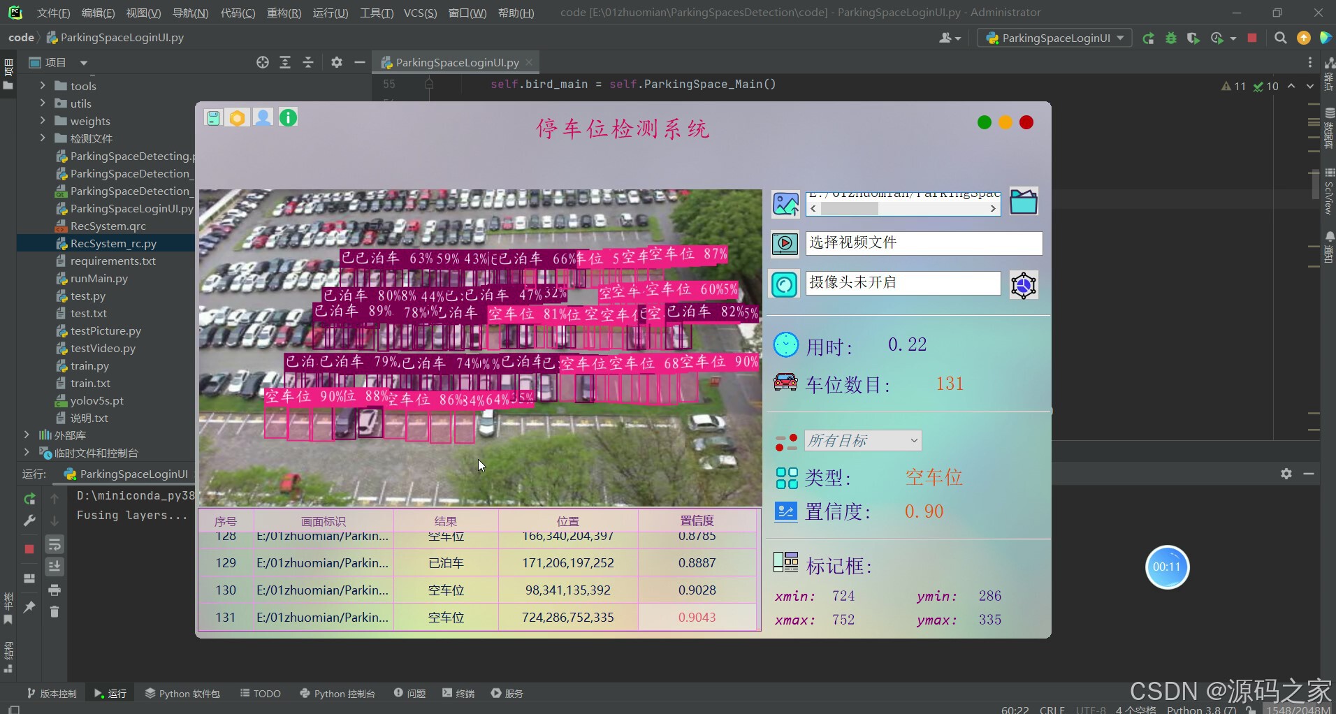The width and height of the screenshot is (1336, 714).
Task: Click the 位置 column header
Action: point(568,521)
